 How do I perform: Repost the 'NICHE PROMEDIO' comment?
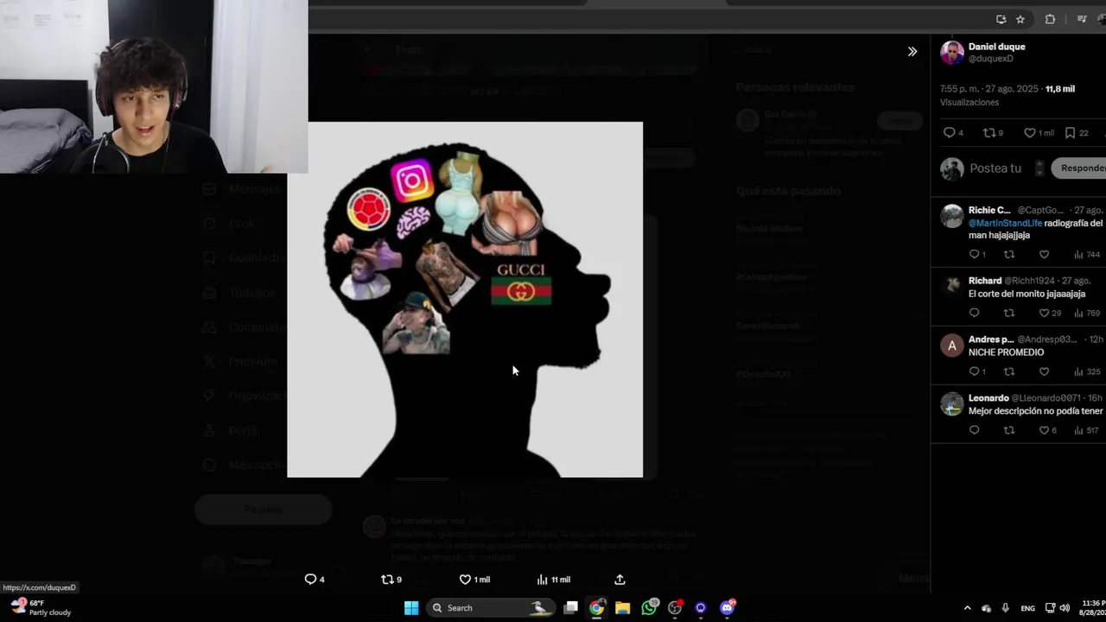[x=1008, y=371]
